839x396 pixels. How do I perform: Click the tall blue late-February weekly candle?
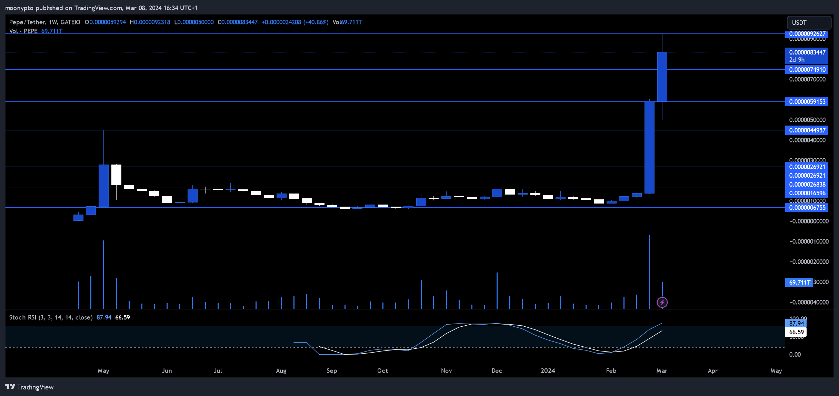[x=649, y=147]
